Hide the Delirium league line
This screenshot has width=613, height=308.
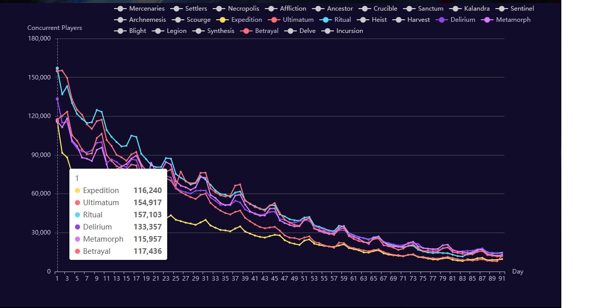coord(456,20)
